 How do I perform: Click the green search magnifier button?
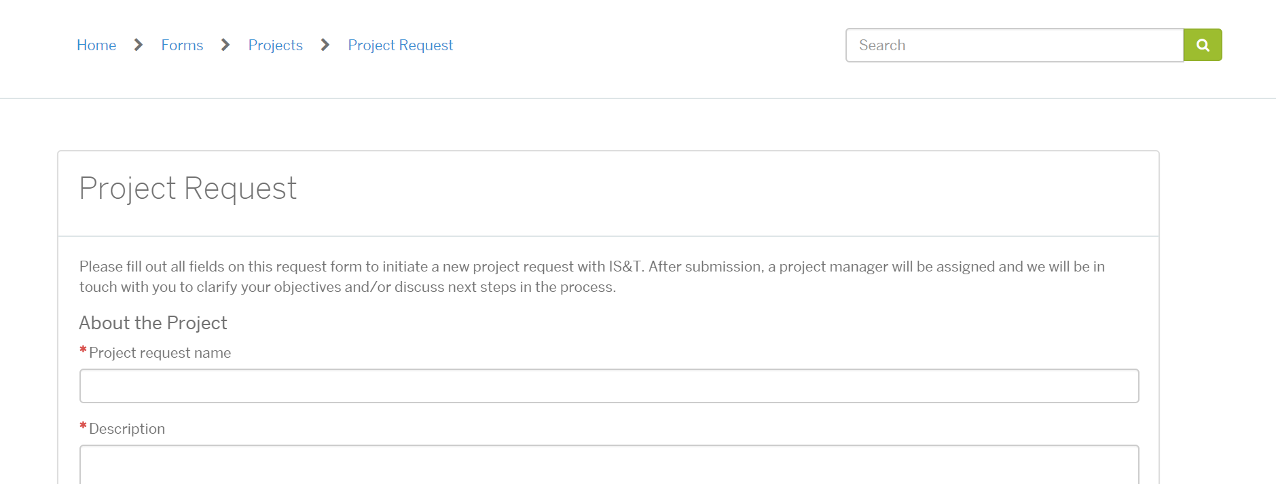click(1202, 45)
